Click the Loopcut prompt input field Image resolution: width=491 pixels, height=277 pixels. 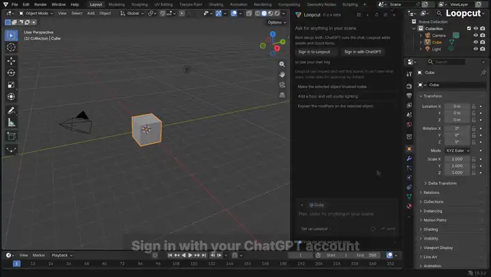346,214
